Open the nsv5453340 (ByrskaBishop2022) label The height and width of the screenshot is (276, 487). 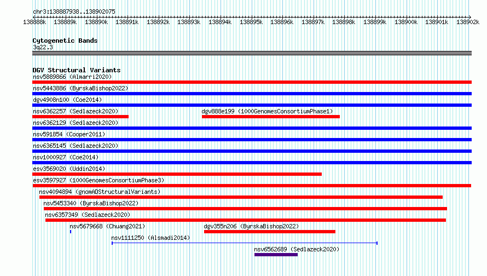(91, 203)
